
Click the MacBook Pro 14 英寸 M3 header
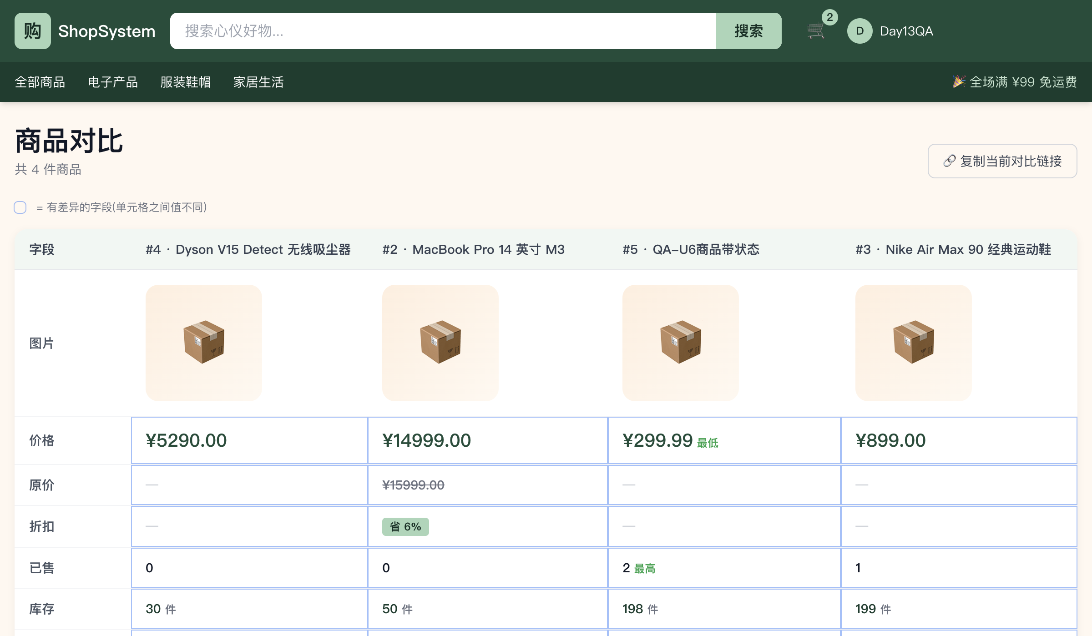click(x=473, y=249)
